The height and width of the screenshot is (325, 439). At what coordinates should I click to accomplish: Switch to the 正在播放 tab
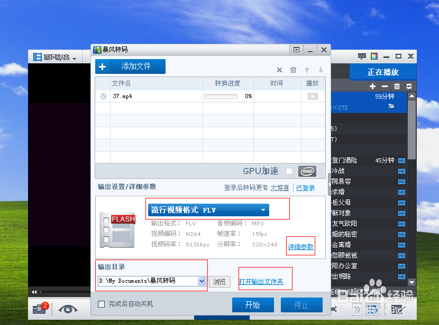383,72
